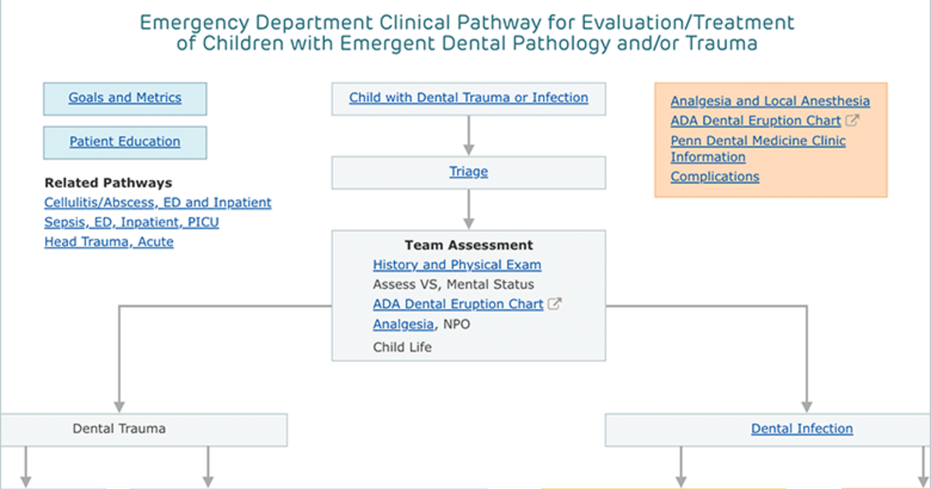Open History and Physical Exam link
The image size is (931, 489).
point(457,265)
